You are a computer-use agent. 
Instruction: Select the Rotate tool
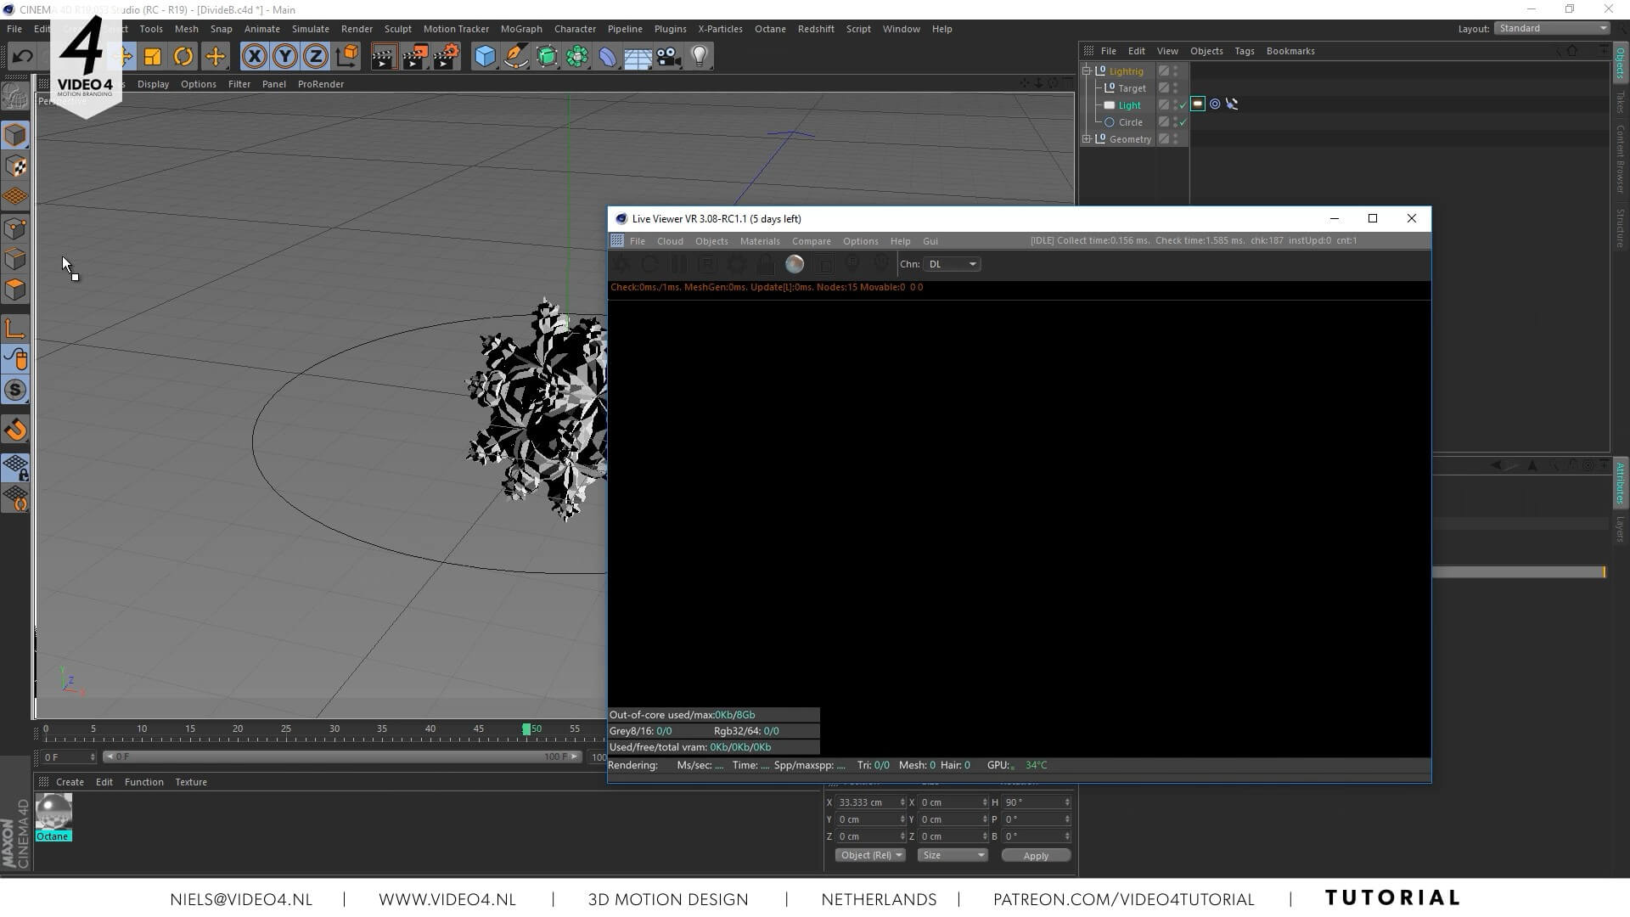point(183,57)
